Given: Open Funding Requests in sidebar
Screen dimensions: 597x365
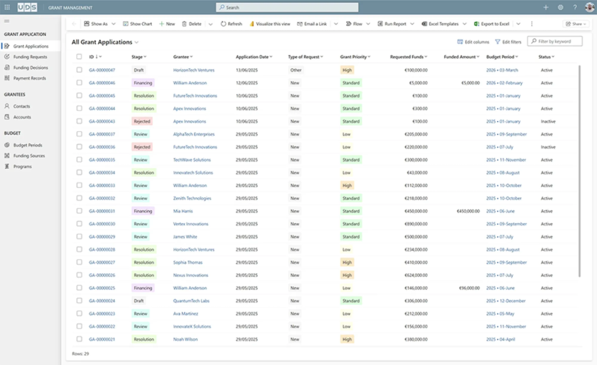Looking at the screenshot, I should (x=30, y=57).
